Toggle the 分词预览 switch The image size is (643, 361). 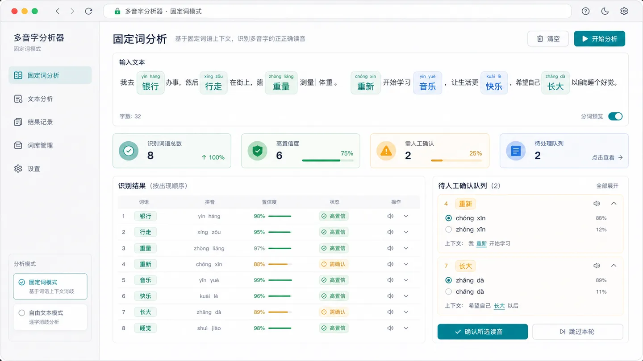point(615,116)
